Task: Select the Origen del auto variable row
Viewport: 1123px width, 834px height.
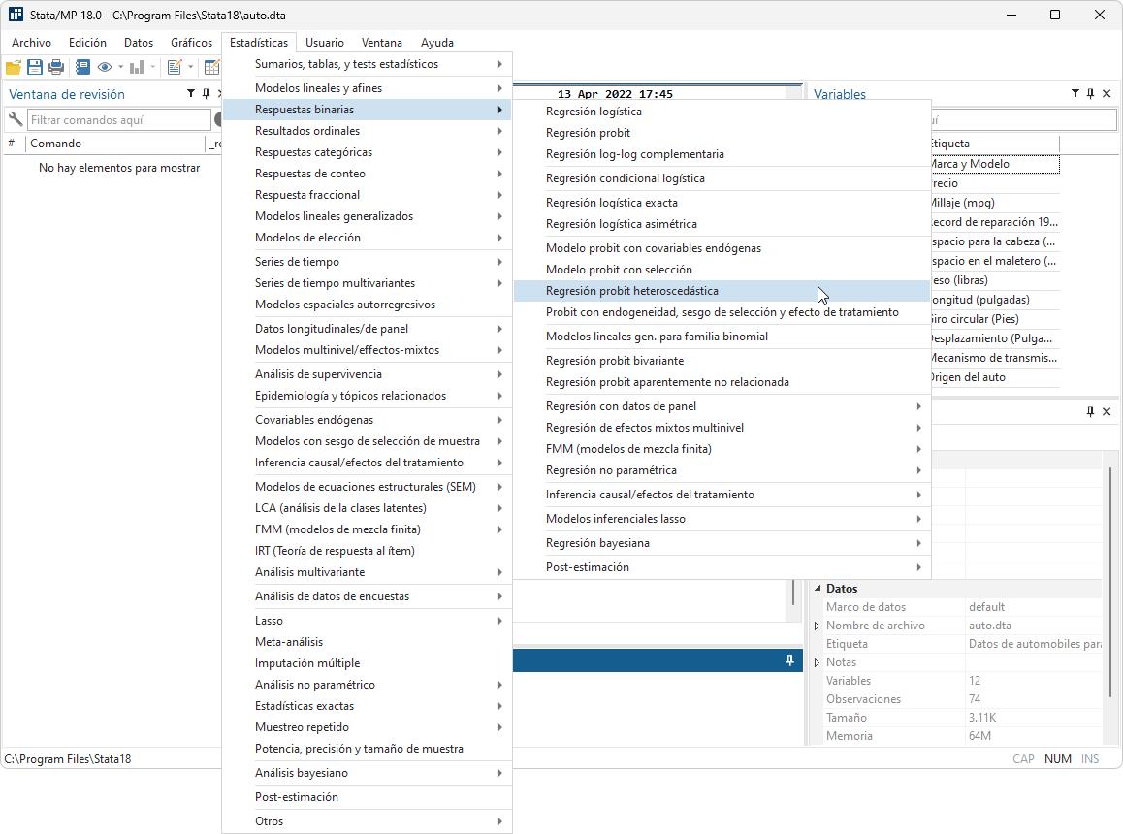Action: (994, 377)
